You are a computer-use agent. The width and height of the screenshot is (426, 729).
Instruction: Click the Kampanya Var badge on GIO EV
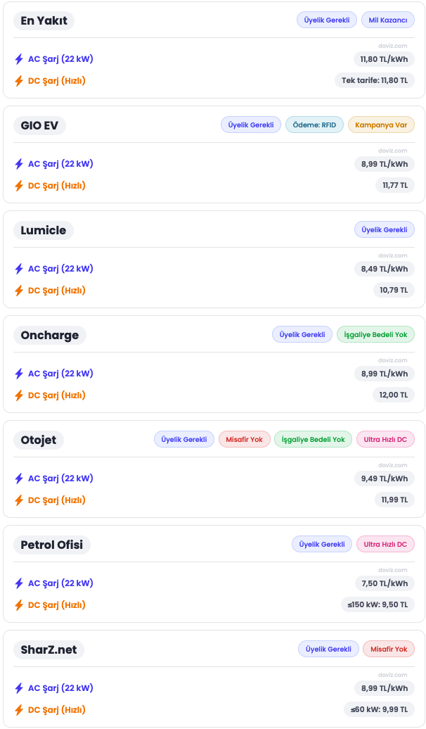coord(381,125)
